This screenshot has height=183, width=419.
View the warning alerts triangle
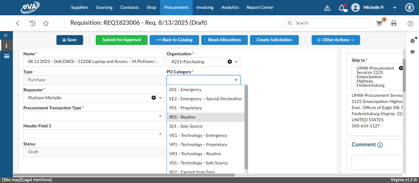point(327,8)
